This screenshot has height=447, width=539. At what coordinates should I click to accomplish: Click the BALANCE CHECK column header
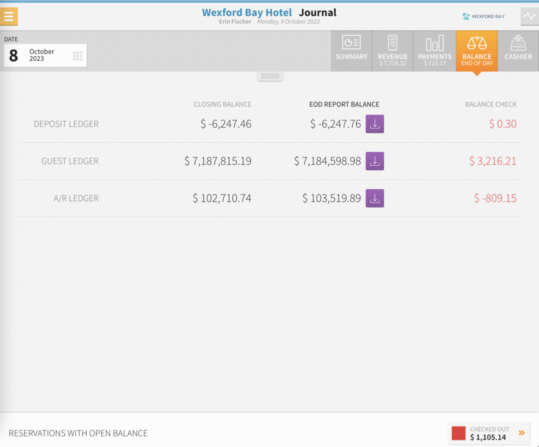click(x=491, y=104)
